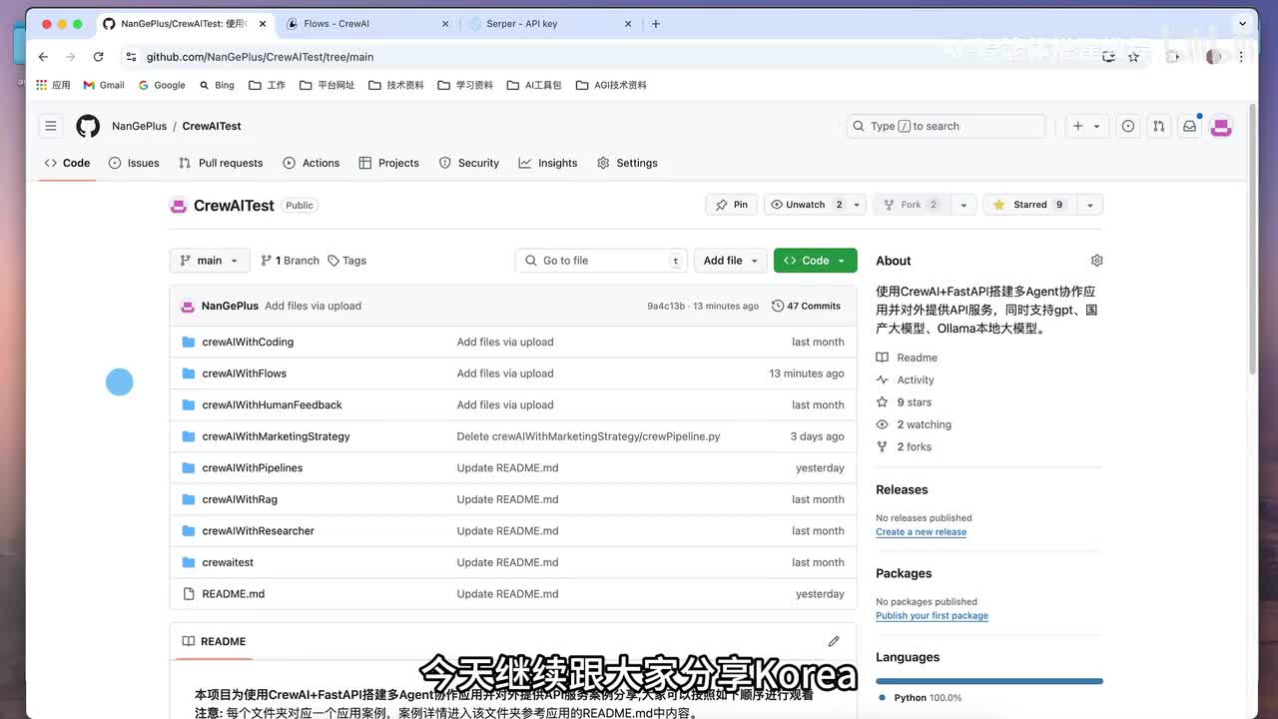Screen dimensions: 1278x719
Task: Open the crewAIWithPipelines folder
Action: pyautogui.click(x=252, y=467)
